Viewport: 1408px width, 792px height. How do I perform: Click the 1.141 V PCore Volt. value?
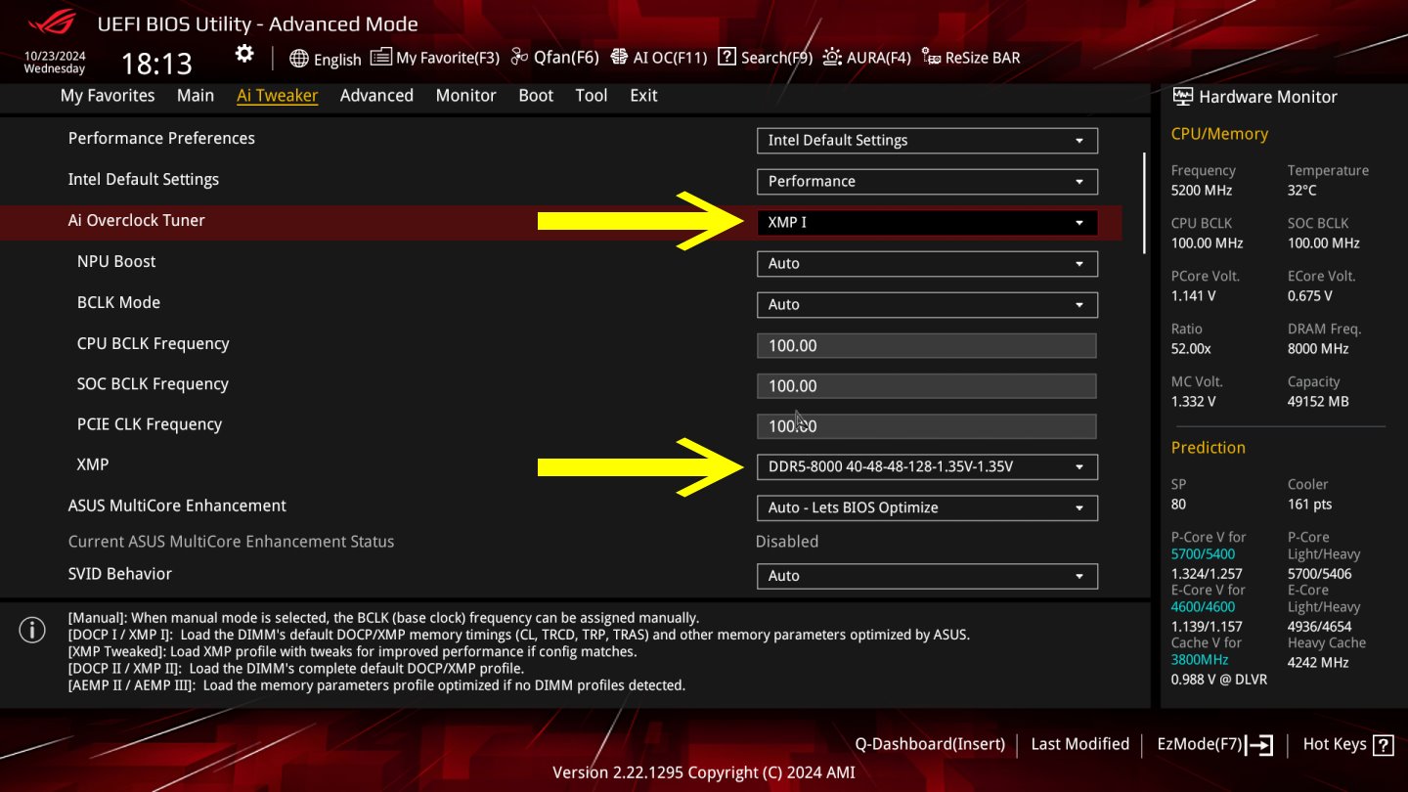pyautogui.click(x=1194, y=296)
